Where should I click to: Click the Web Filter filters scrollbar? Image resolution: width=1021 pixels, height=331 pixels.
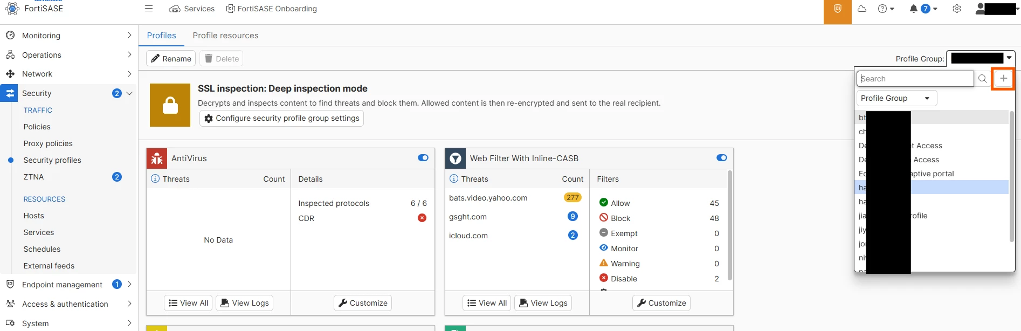click(x=730, y=225)
